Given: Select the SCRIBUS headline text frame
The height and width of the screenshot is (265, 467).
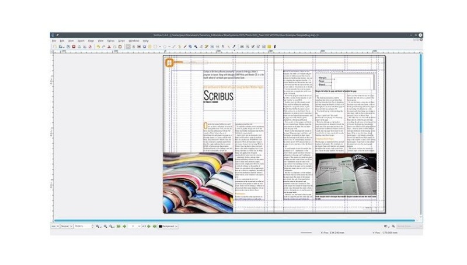Looking at the screenshot, I should coord(234,99).
